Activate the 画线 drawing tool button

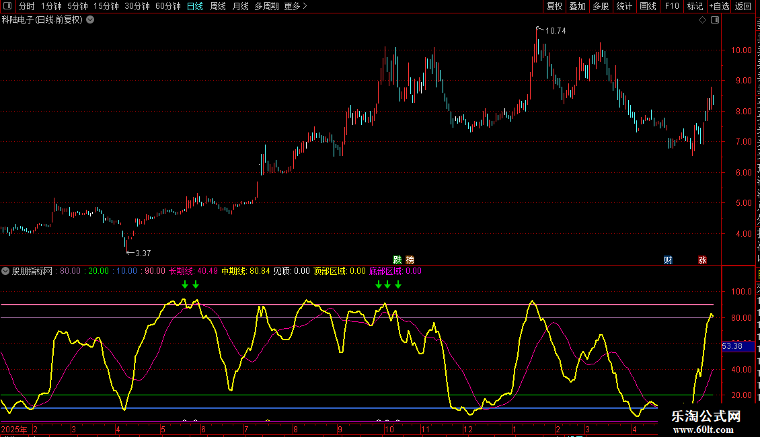648,6
